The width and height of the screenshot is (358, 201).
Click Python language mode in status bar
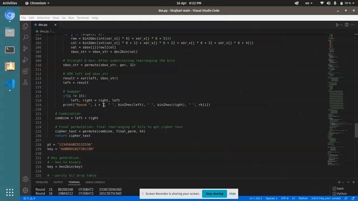303,199
